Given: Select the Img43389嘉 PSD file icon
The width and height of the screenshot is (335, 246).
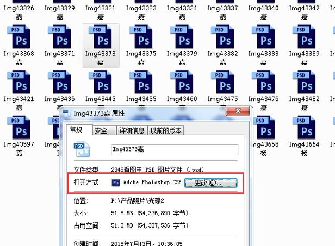Looking at the screenshot, I should [x=305, y=37].
